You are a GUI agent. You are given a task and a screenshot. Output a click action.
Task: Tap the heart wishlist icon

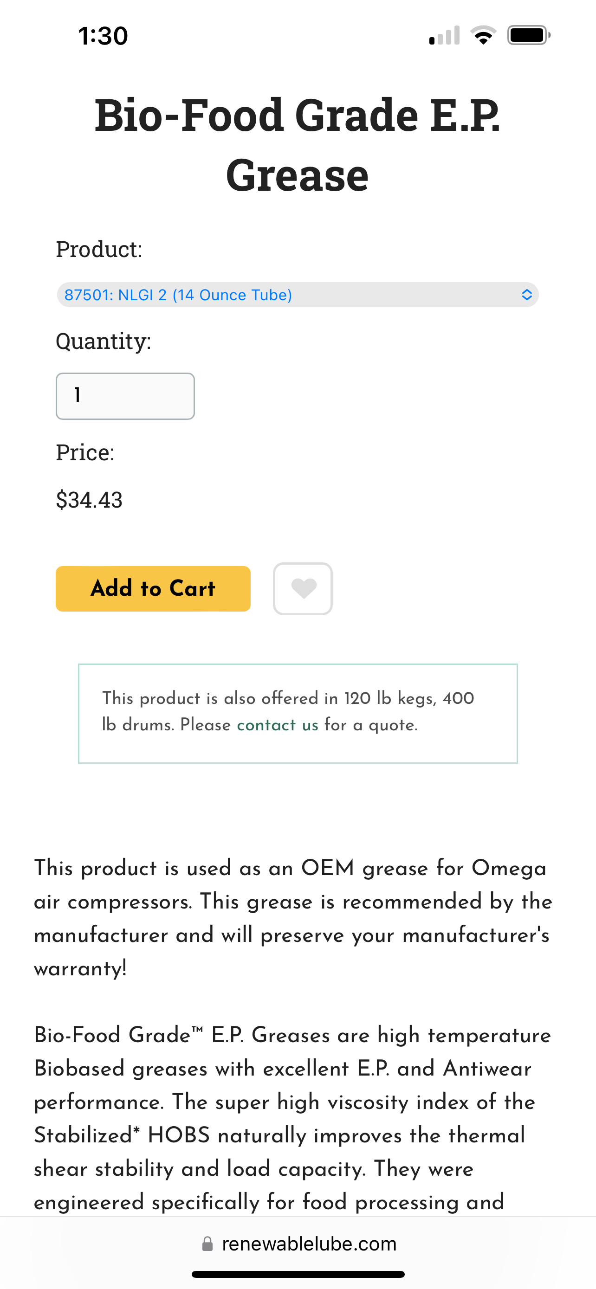point(303,588)
